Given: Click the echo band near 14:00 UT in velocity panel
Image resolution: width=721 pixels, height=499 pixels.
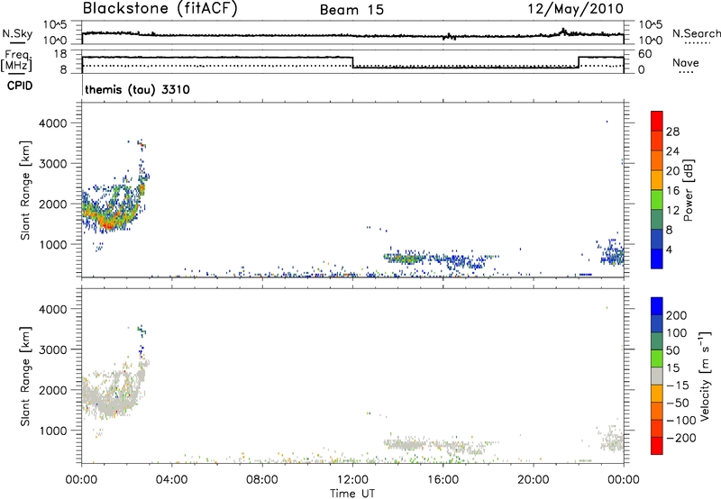Looking at the screenshot, I should 405,444.
